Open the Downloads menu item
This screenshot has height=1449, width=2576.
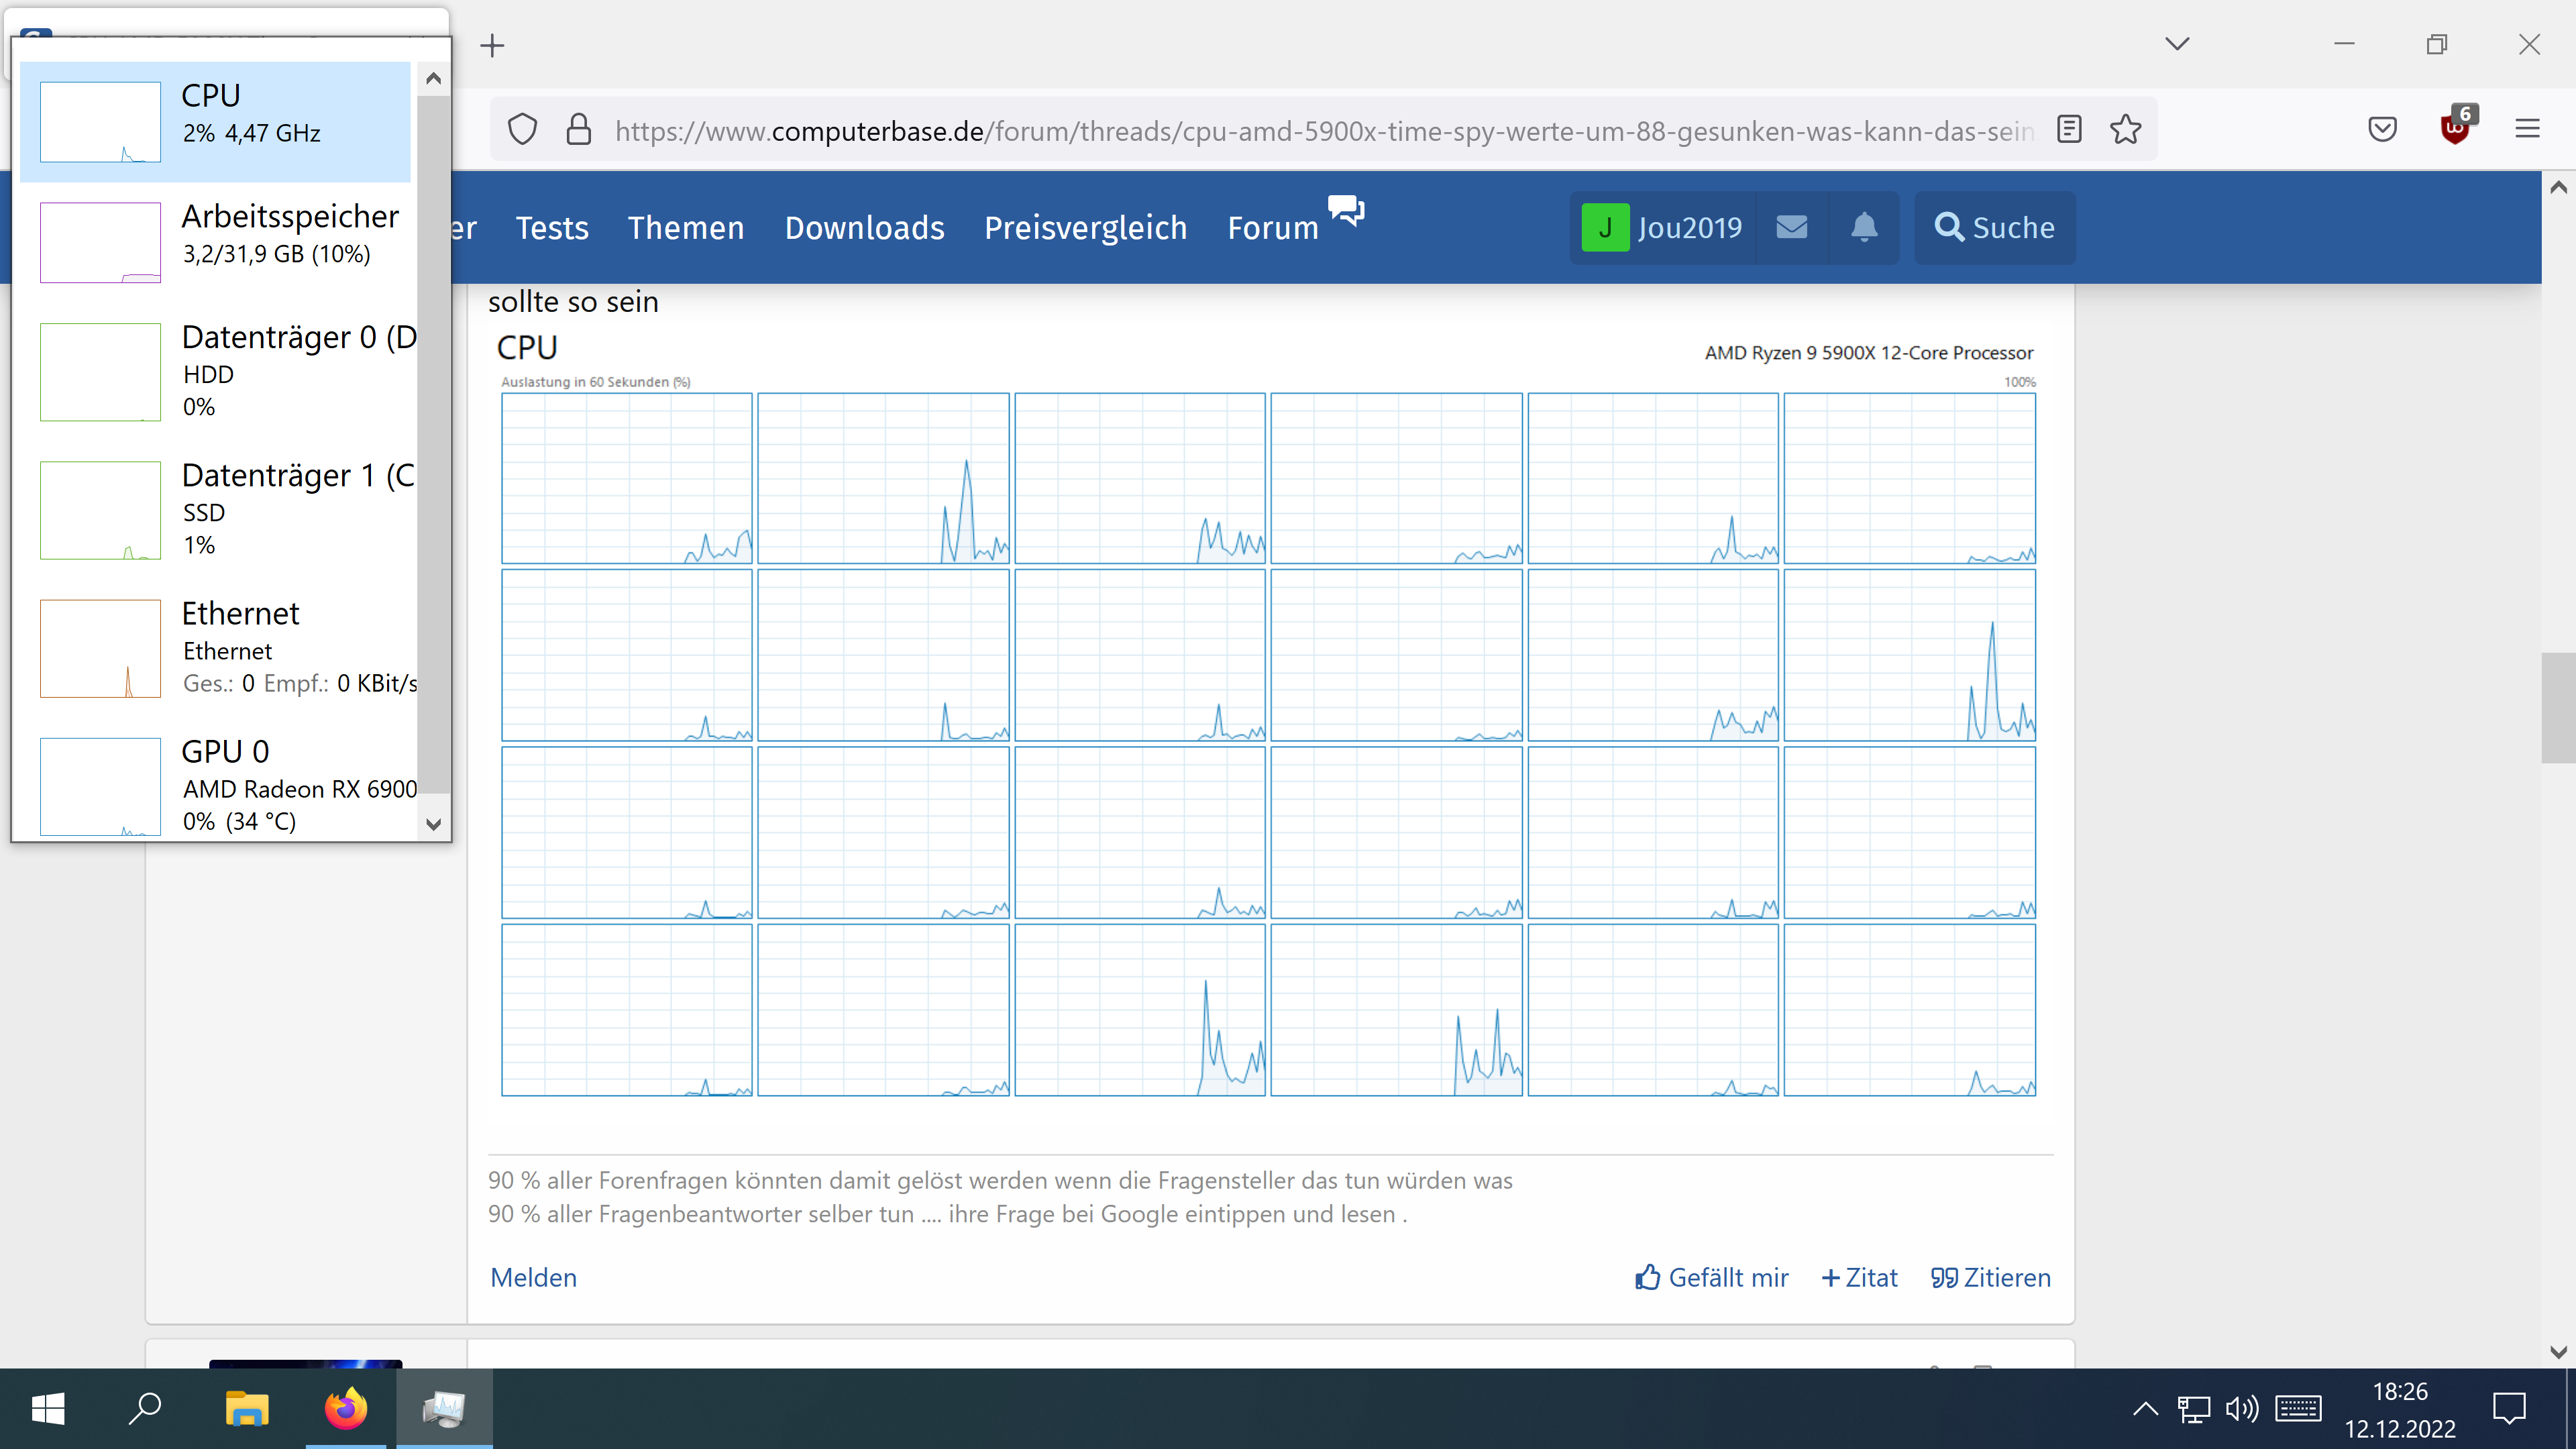[x=864, y=228]
